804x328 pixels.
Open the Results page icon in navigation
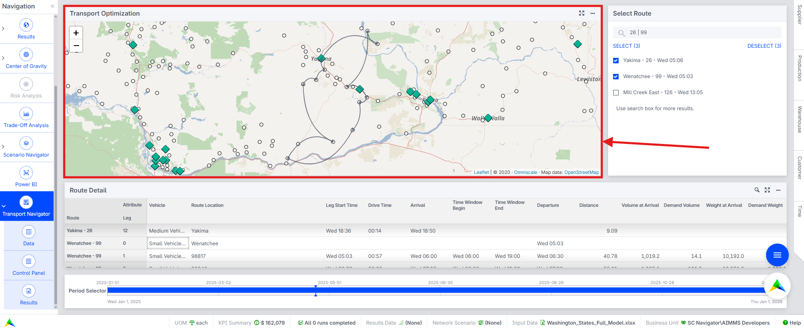point(26,25)
